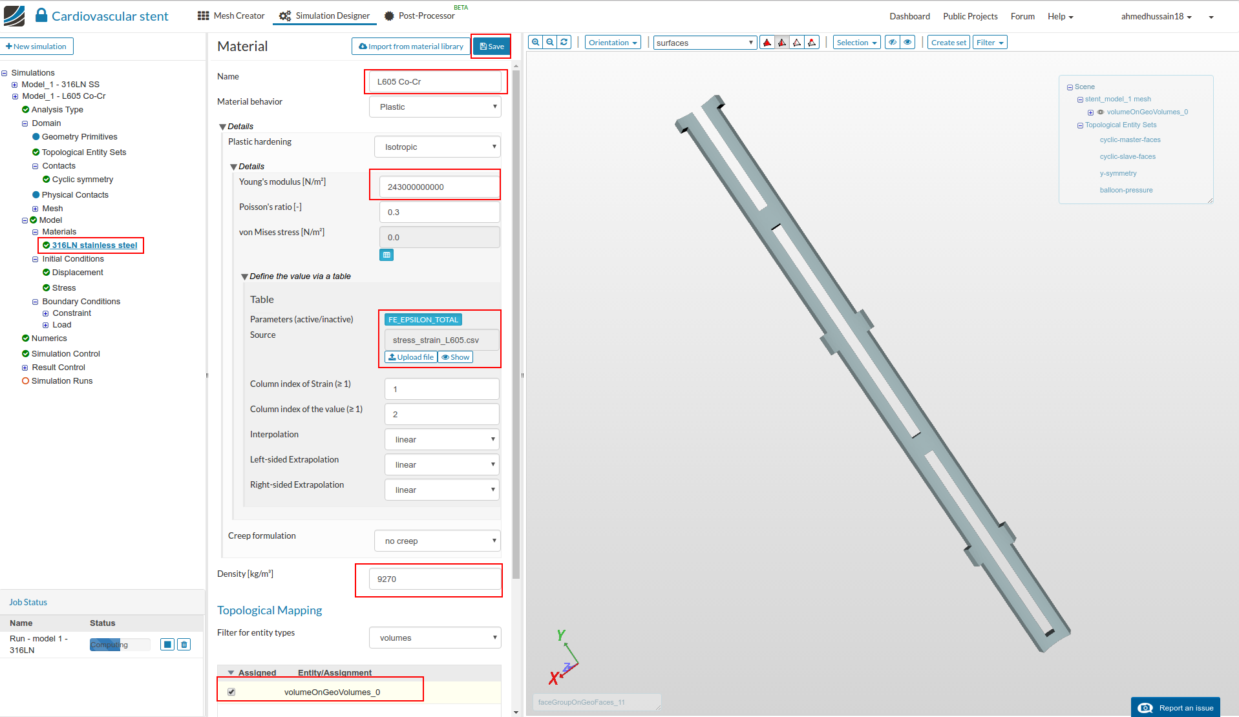Toggle volumeOnGeoVolumes_0 assignment checkbox
The width and height of the screenshot is (1239, 717).
(231, 692)
